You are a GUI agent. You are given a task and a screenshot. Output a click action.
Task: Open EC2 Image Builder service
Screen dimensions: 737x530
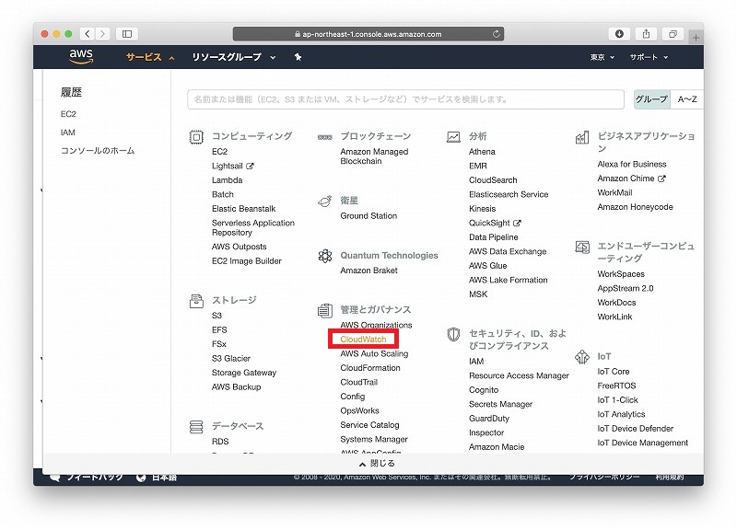point(247,261)
